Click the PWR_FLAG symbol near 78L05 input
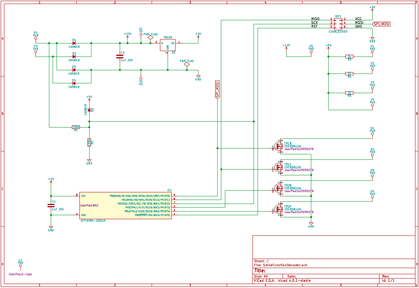 tap(151, 38)
